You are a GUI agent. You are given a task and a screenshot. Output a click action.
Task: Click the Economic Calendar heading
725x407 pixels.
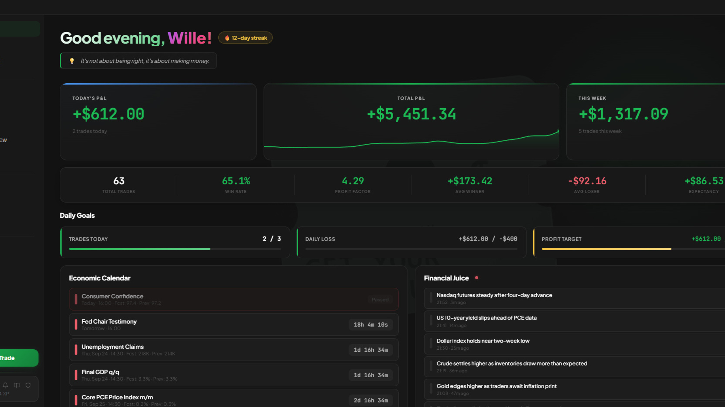point(100,278)
